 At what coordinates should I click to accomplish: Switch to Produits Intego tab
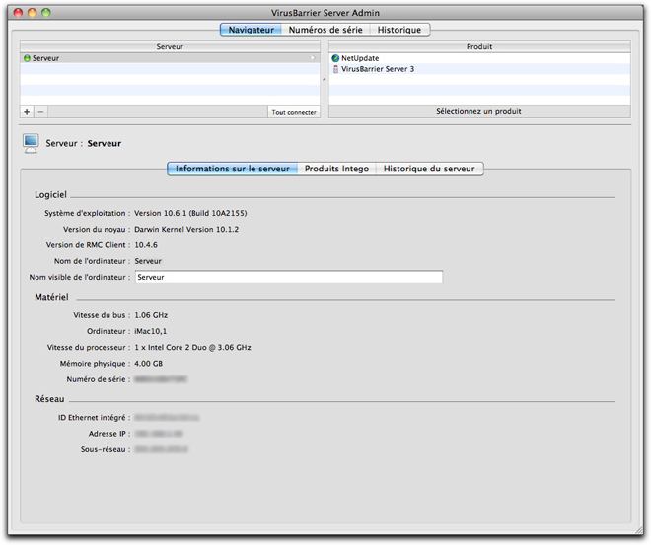336,169
